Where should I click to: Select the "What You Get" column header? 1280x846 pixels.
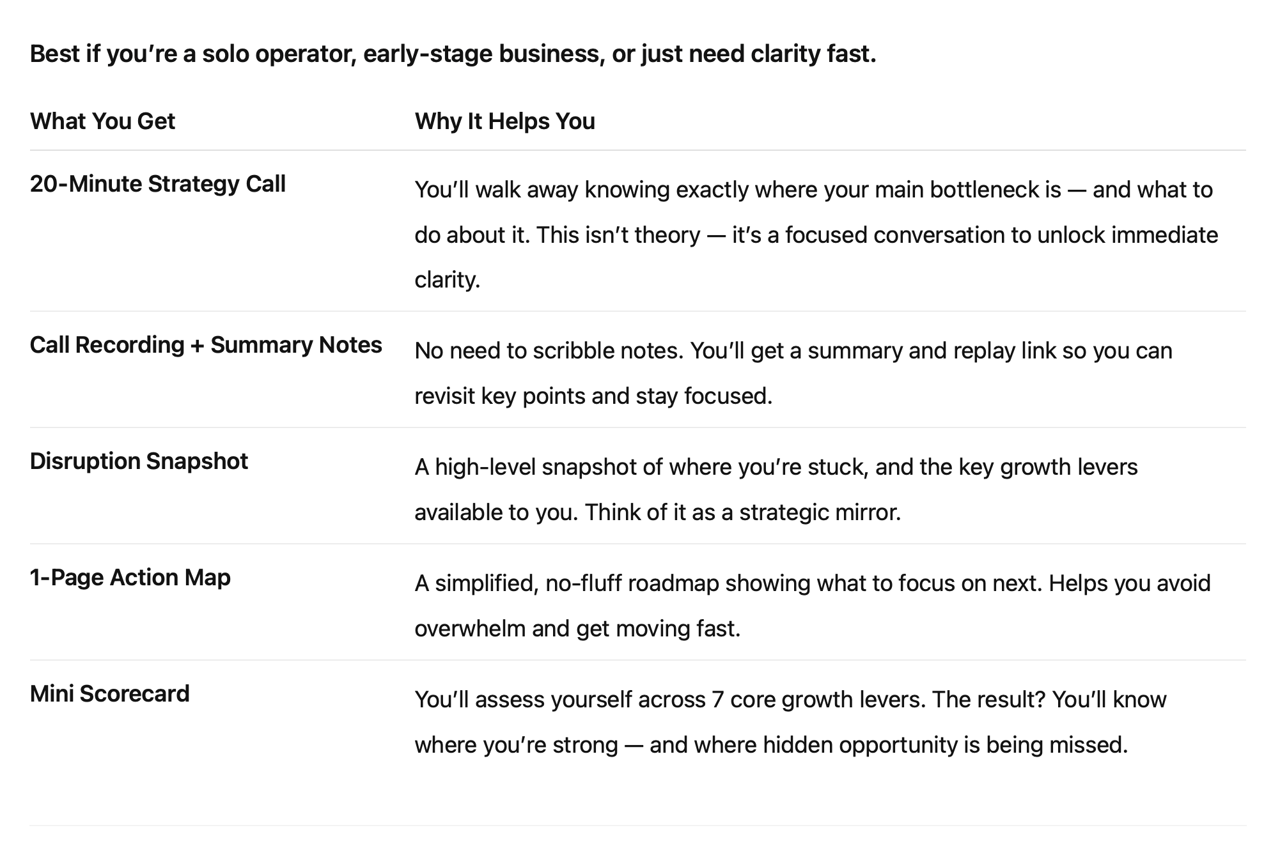(102, 121)
